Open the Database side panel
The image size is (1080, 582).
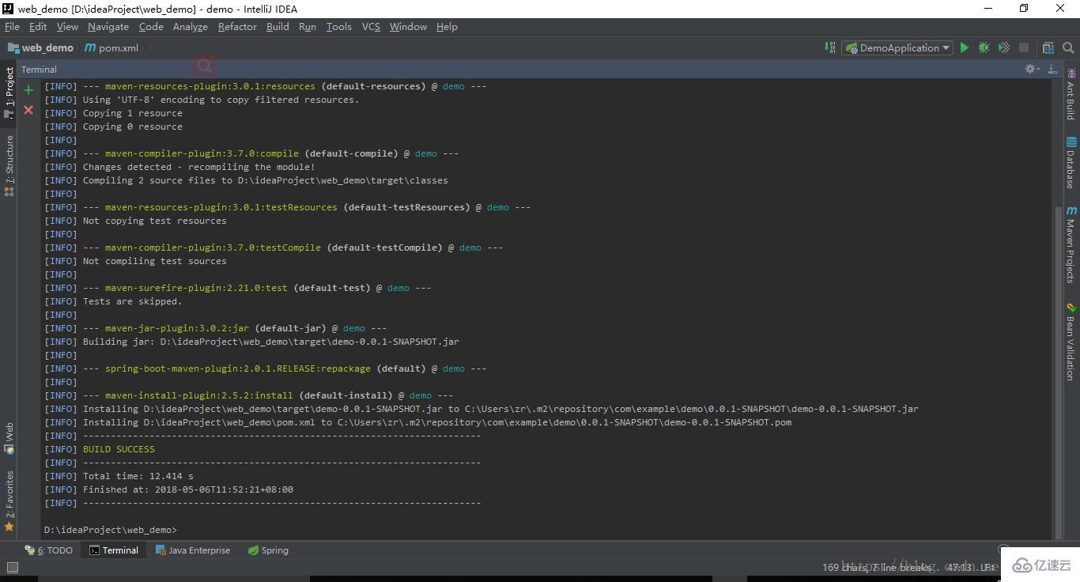click(1071, 163)
